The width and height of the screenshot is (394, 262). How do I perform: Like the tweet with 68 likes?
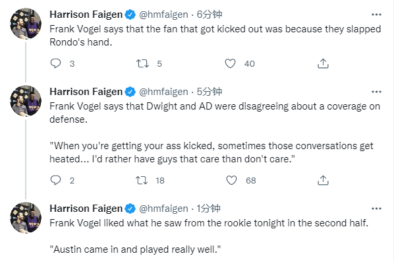pos(231,180)
